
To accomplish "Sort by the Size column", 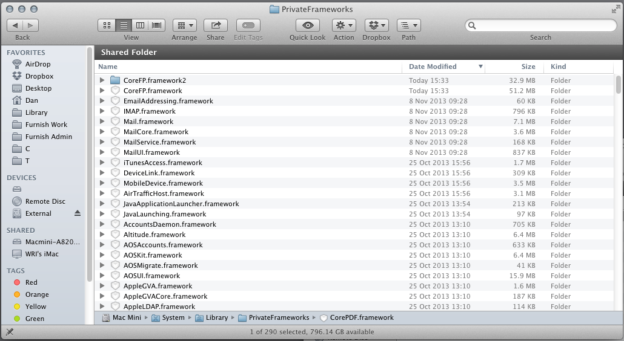I will click(x=516, y=67).
